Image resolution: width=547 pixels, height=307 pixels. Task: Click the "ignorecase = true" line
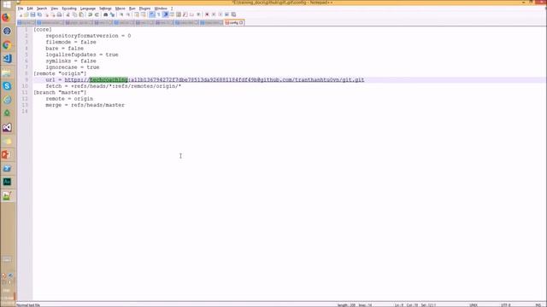tap(73, 67)
